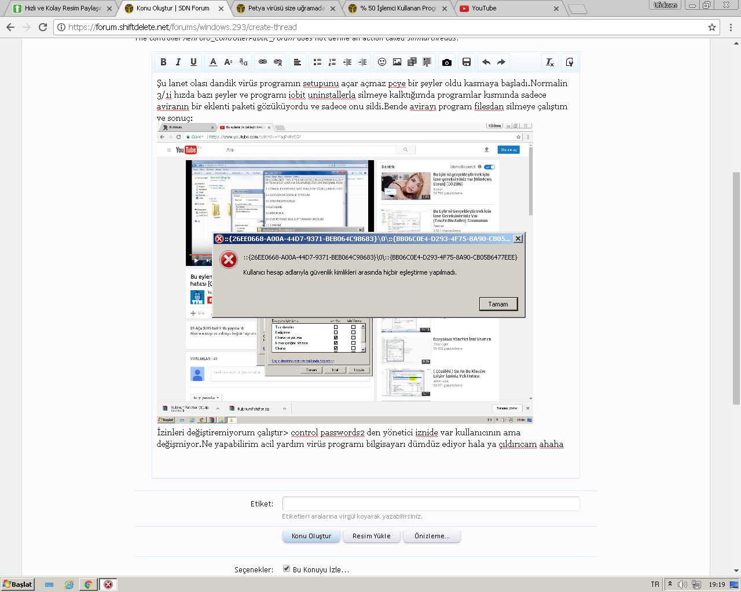
Task: Click the insert link icon
Action: coord(263,62)
